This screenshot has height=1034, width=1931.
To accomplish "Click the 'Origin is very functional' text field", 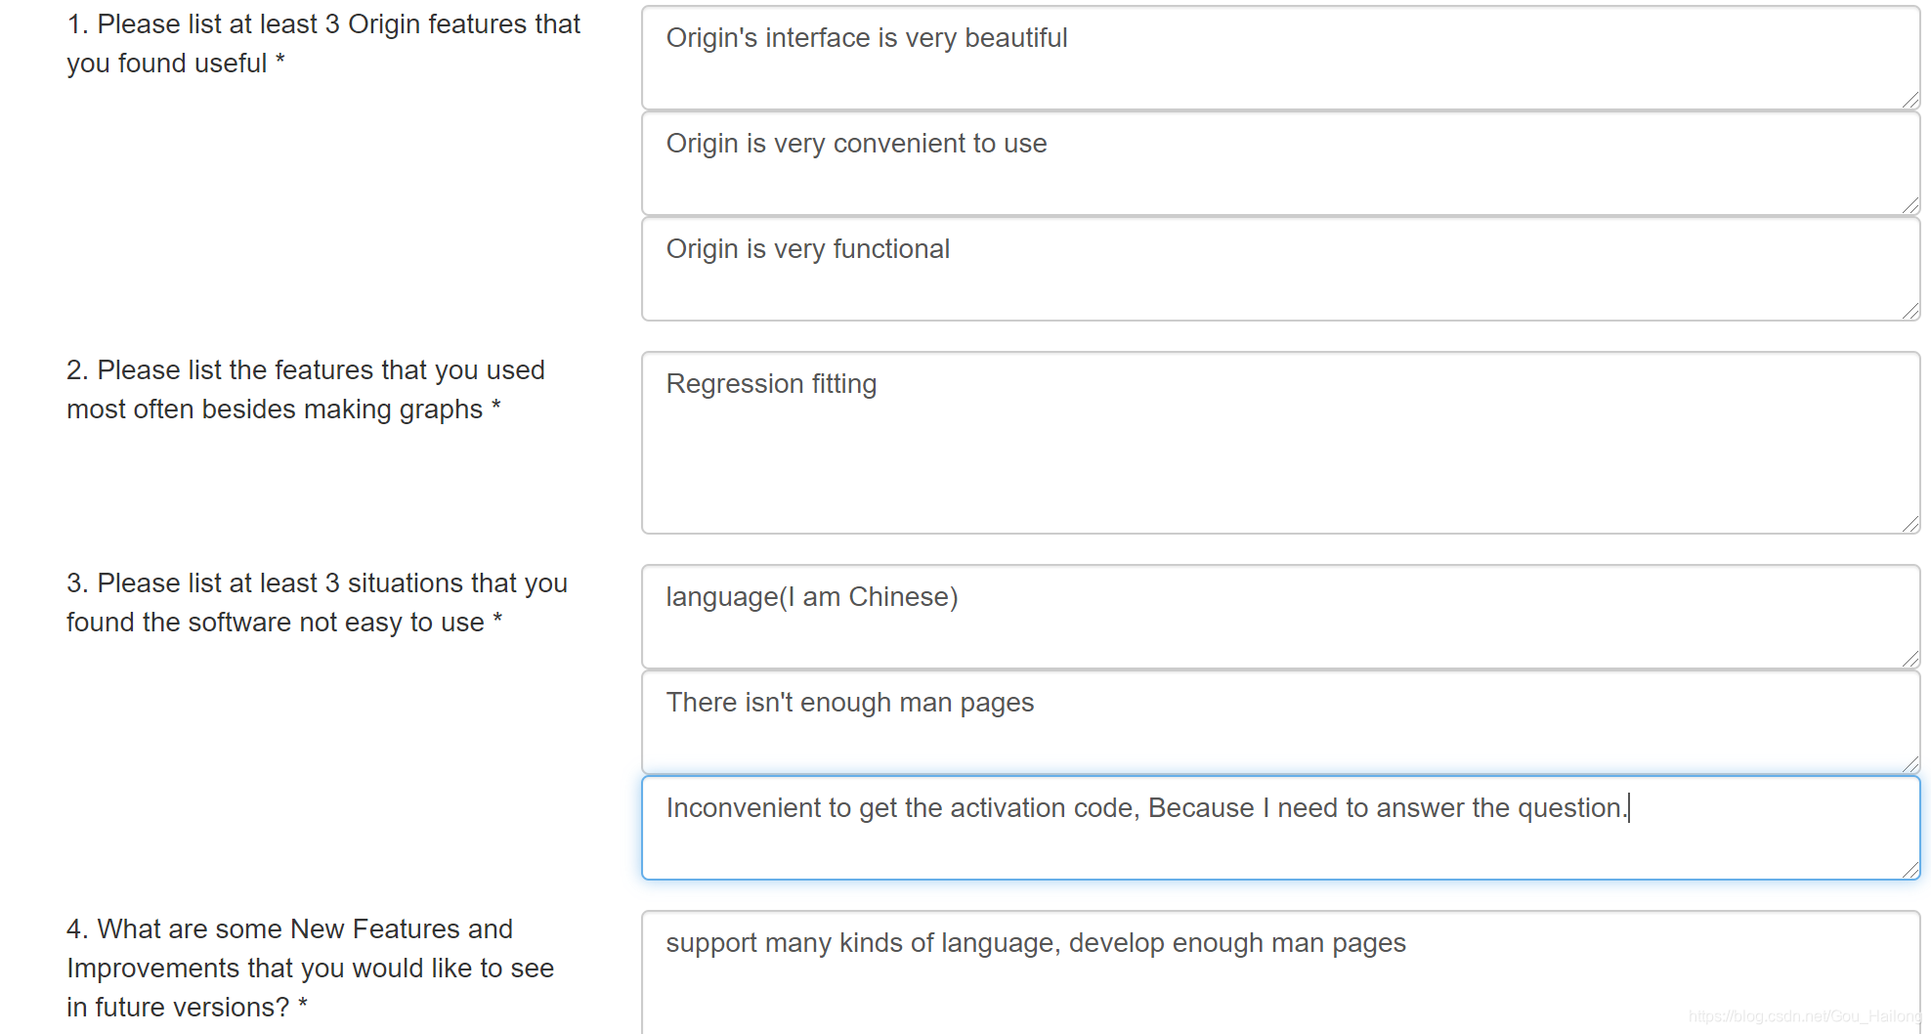I will (x=1280, y=269).
